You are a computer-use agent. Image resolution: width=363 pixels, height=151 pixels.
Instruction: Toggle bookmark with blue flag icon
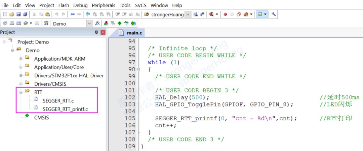coord(88,14)
